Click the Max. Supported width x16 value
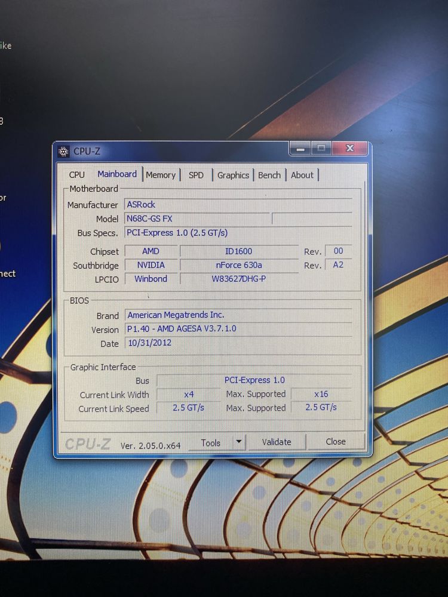 click(321, 394)
